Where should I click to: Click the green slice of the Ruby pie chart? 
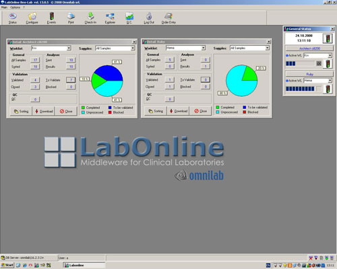pos(250,74)
